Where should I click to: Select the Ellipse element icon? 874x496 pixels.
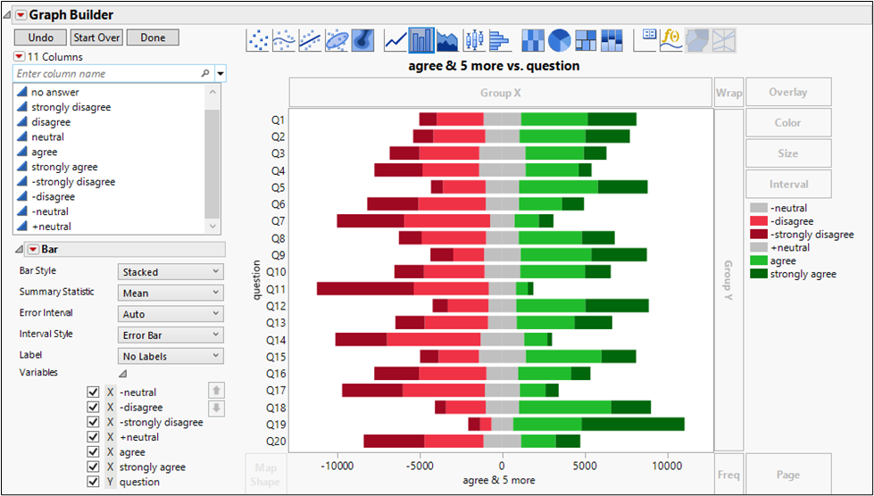[x=337, y=40]
